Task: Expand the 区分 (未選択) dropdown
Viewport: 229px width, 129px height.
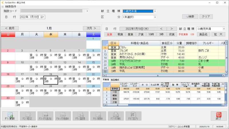Action: (x=155, y=17)
